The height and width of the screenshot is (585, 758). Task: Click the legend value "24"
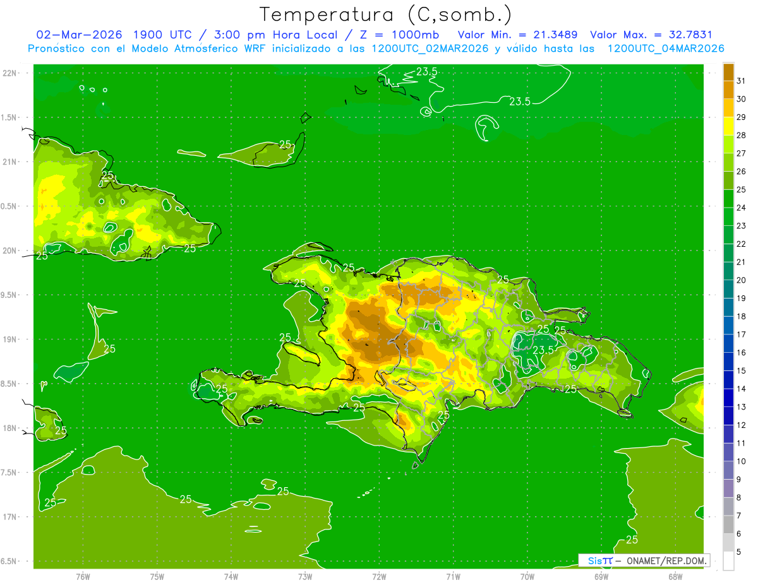[741, 208]
